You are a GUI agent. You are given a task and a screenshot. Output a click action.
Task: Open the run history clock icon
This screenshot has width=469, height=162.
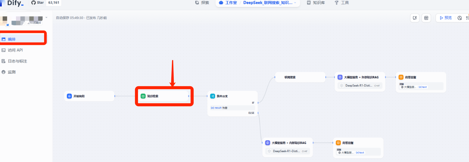(x=460, y=18)
